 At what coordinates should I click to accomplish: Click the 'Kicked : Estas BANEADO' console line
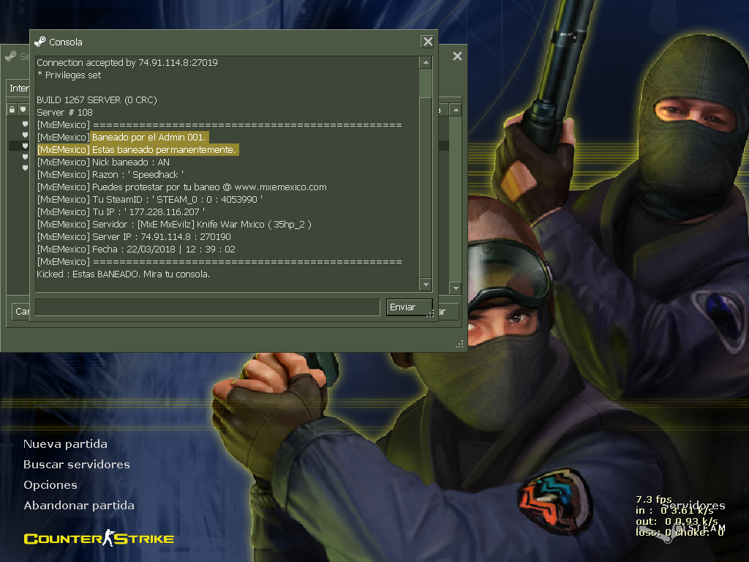pos(123,274)
